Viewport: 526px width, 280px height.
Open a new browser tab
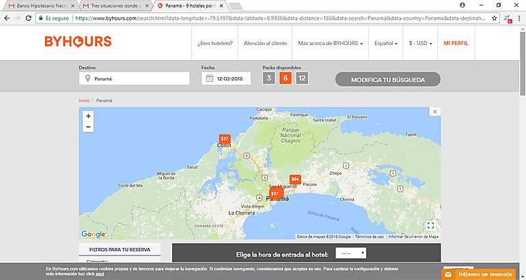[236, 5]
